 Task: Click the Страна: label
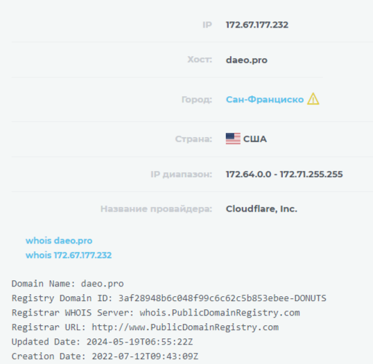tap(193, 139)
